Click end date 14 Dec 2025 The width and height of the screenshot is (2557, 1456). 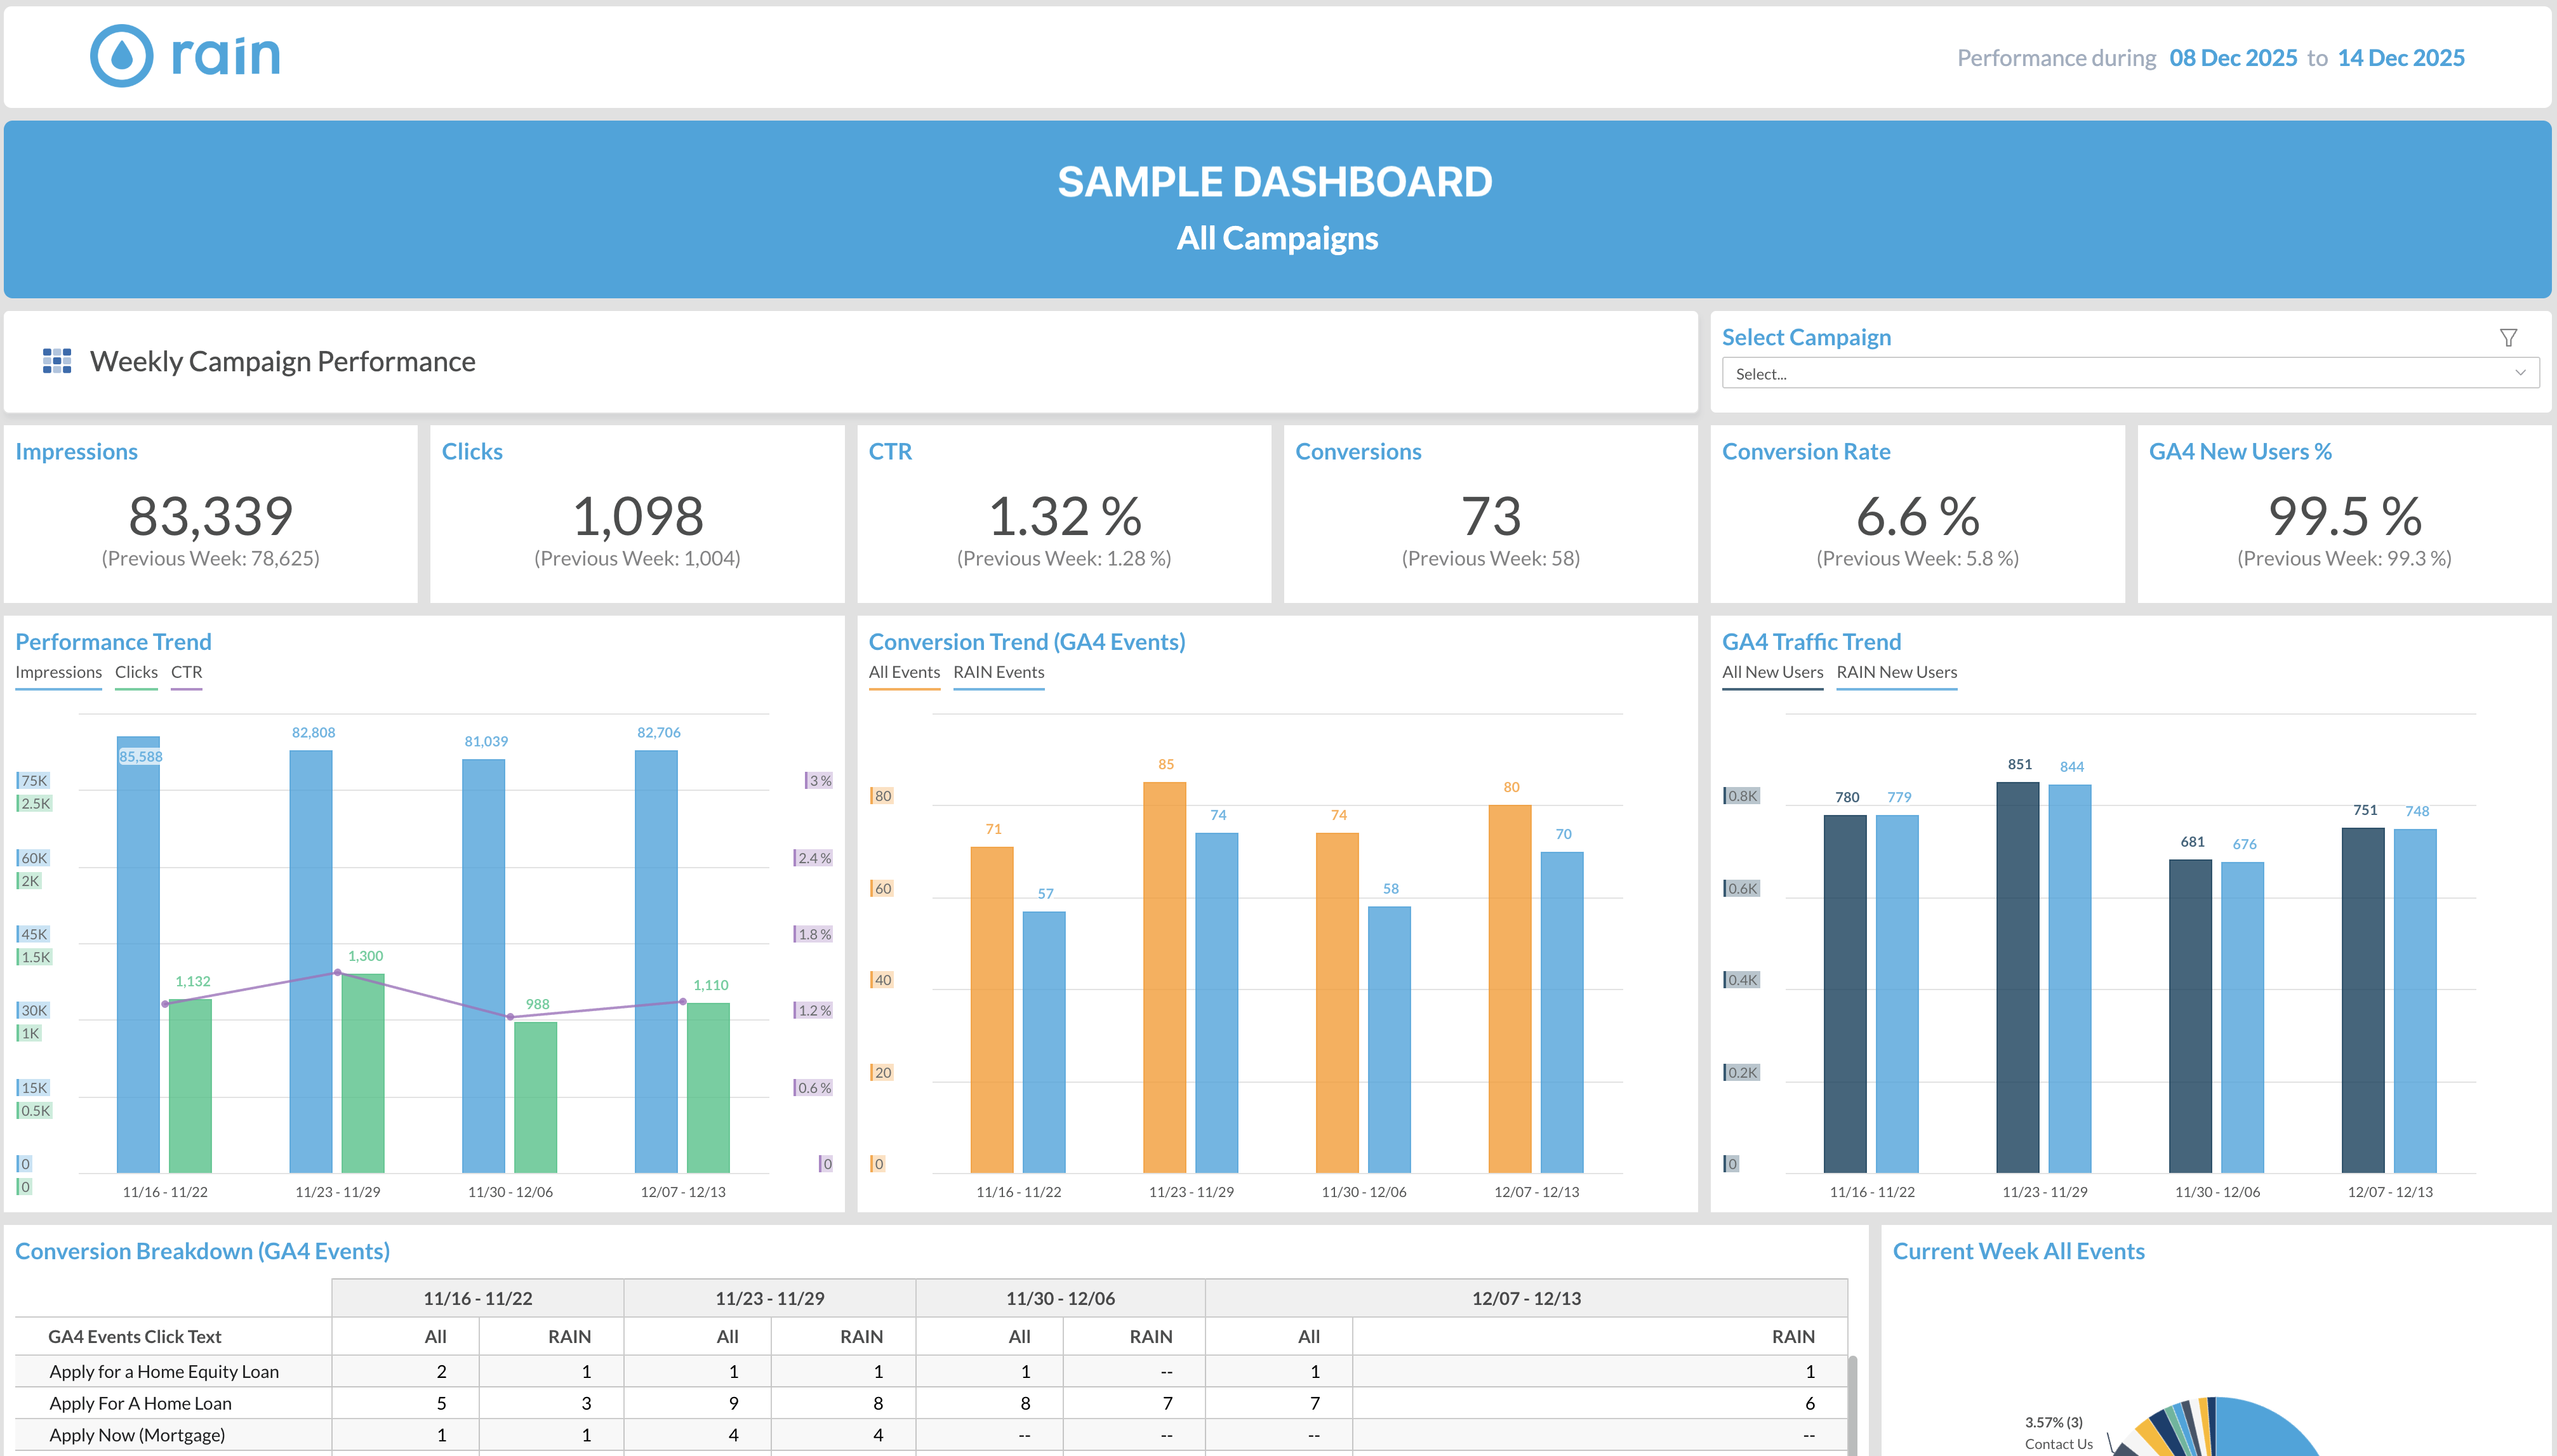point(2400,58)
